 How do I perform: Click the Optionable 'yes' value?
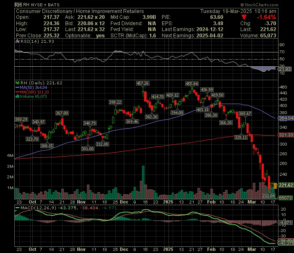point(100,36)
